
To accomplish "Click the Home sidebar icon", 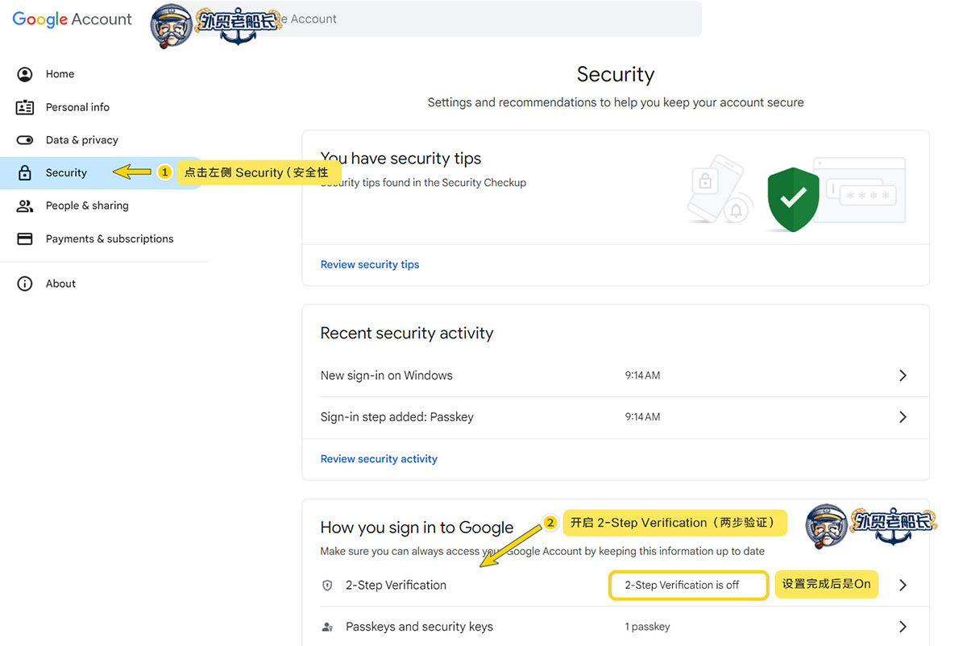I will point(25,74).
